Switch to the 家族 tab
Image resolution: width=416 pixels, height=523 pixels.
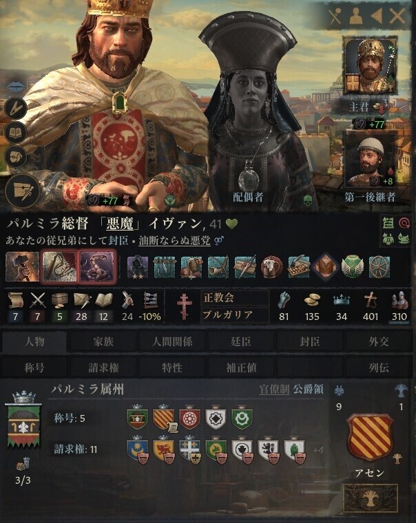(103, 341)
